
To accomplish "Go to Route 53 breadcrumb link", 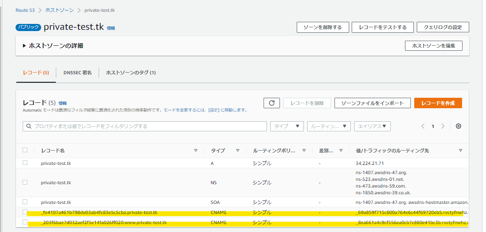I will [25, 10].
